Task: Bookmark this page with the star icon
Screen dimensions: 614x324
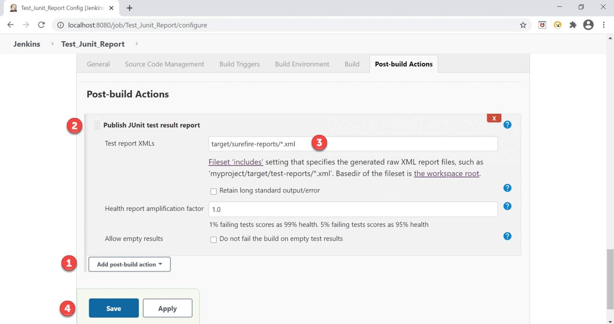Action: pyautogui.click(x=523, y=25)
